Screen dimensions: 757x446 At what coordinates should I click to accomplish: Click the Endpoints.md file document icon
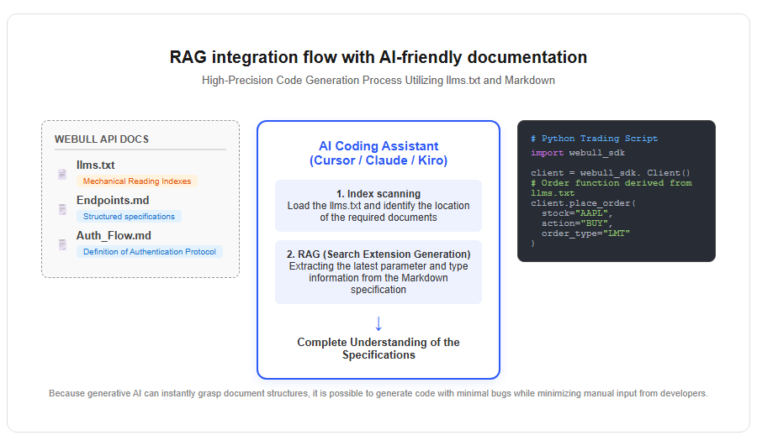coord(62,209)
